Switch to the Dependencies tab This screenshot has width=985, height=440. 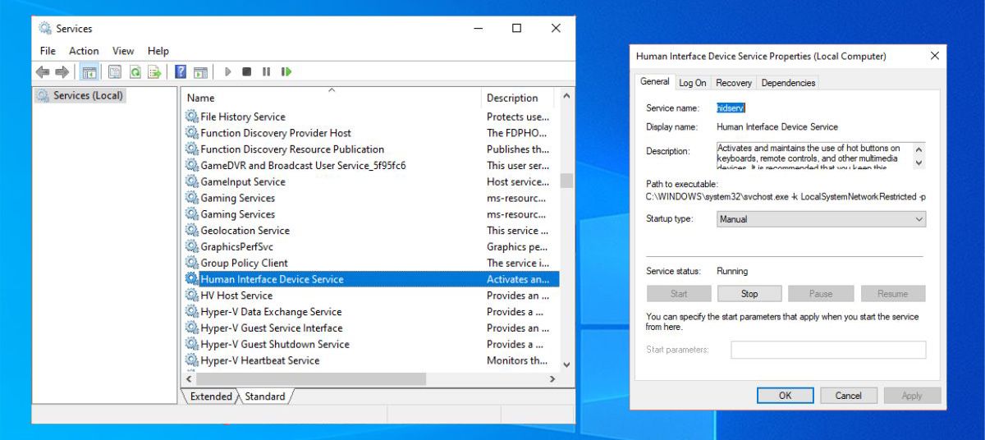(789, 83)
